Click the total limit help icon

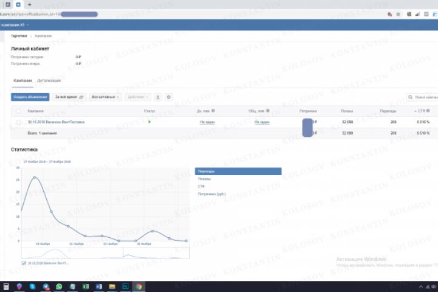pyautogui.click(x=268, y=111)
